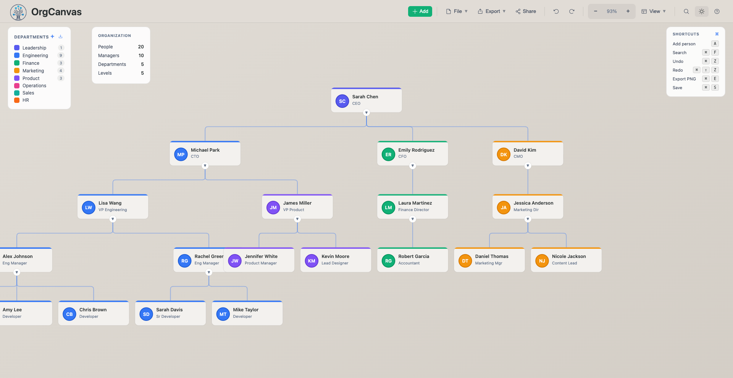733x378 pixels.
Task: Open the View dropdown
Action: [654, 11]
